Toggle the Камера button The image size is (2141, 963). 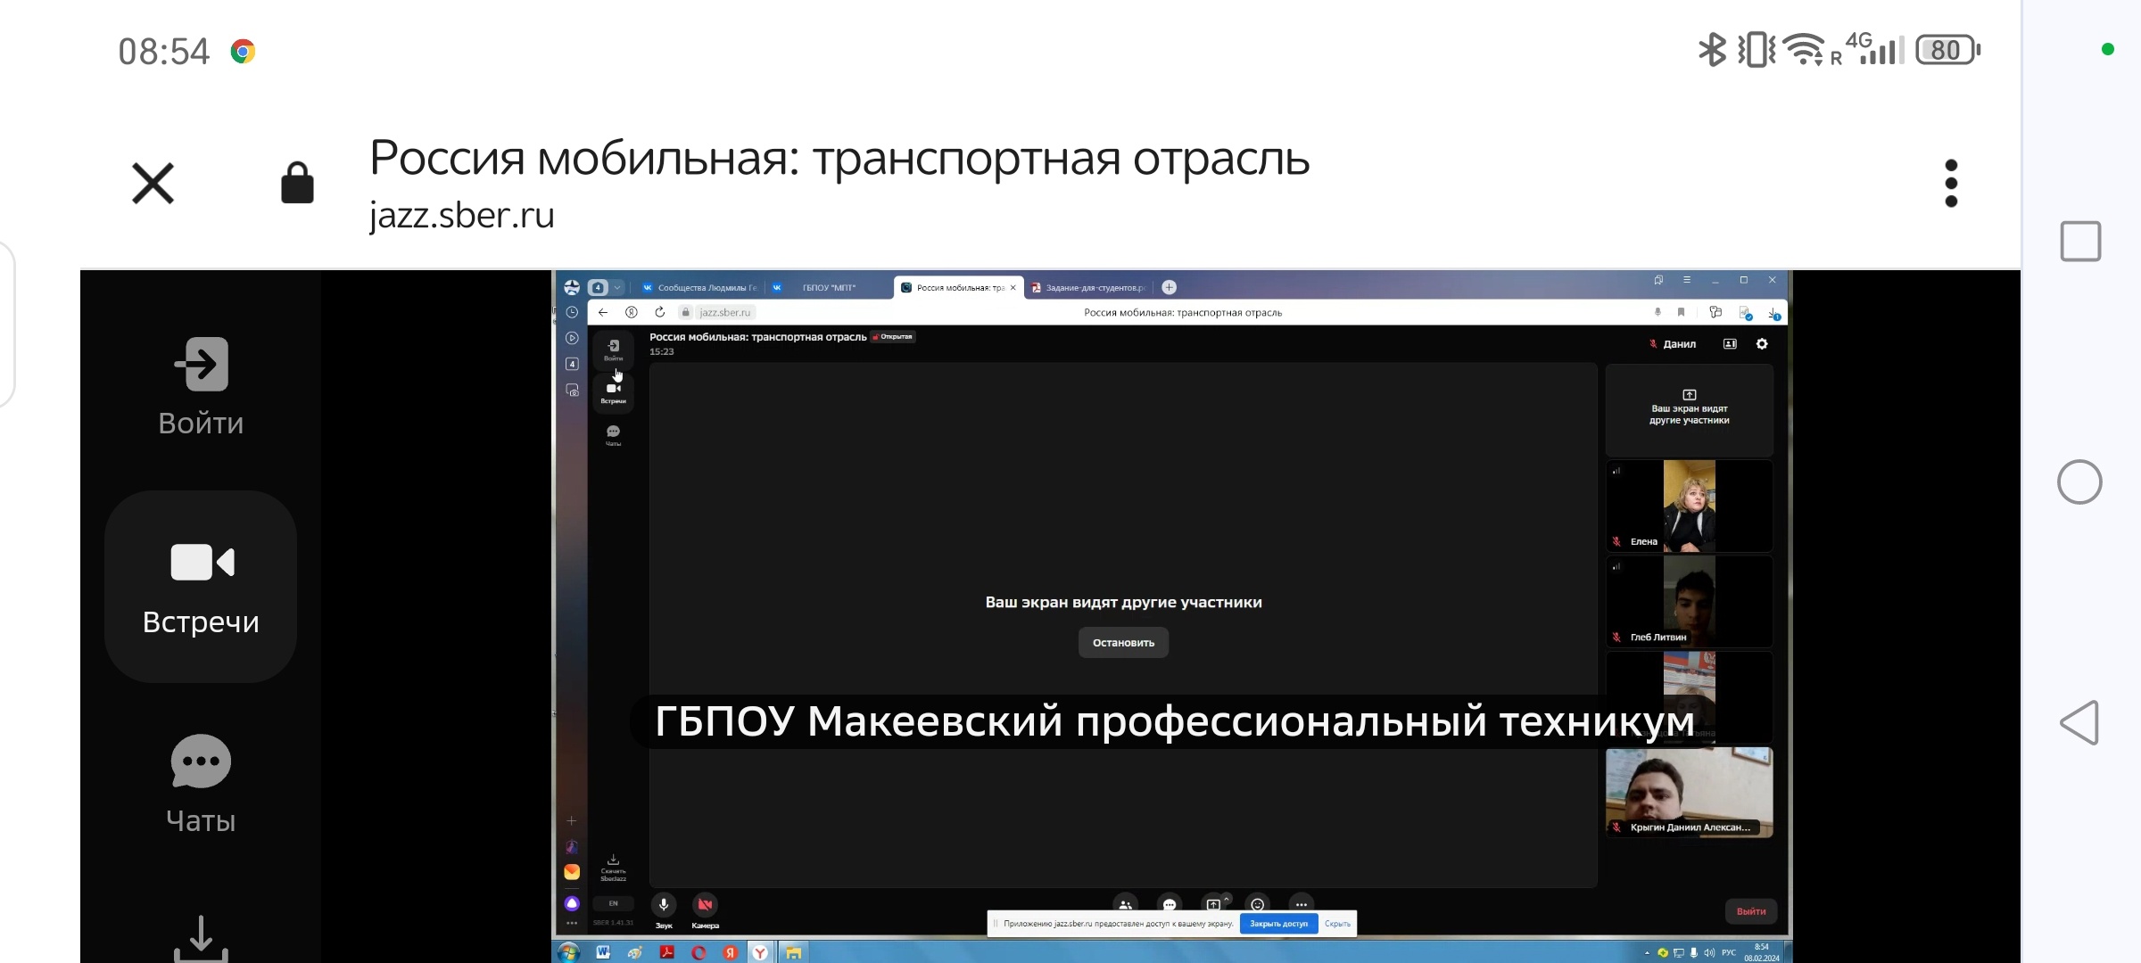(x=705, y=905)
